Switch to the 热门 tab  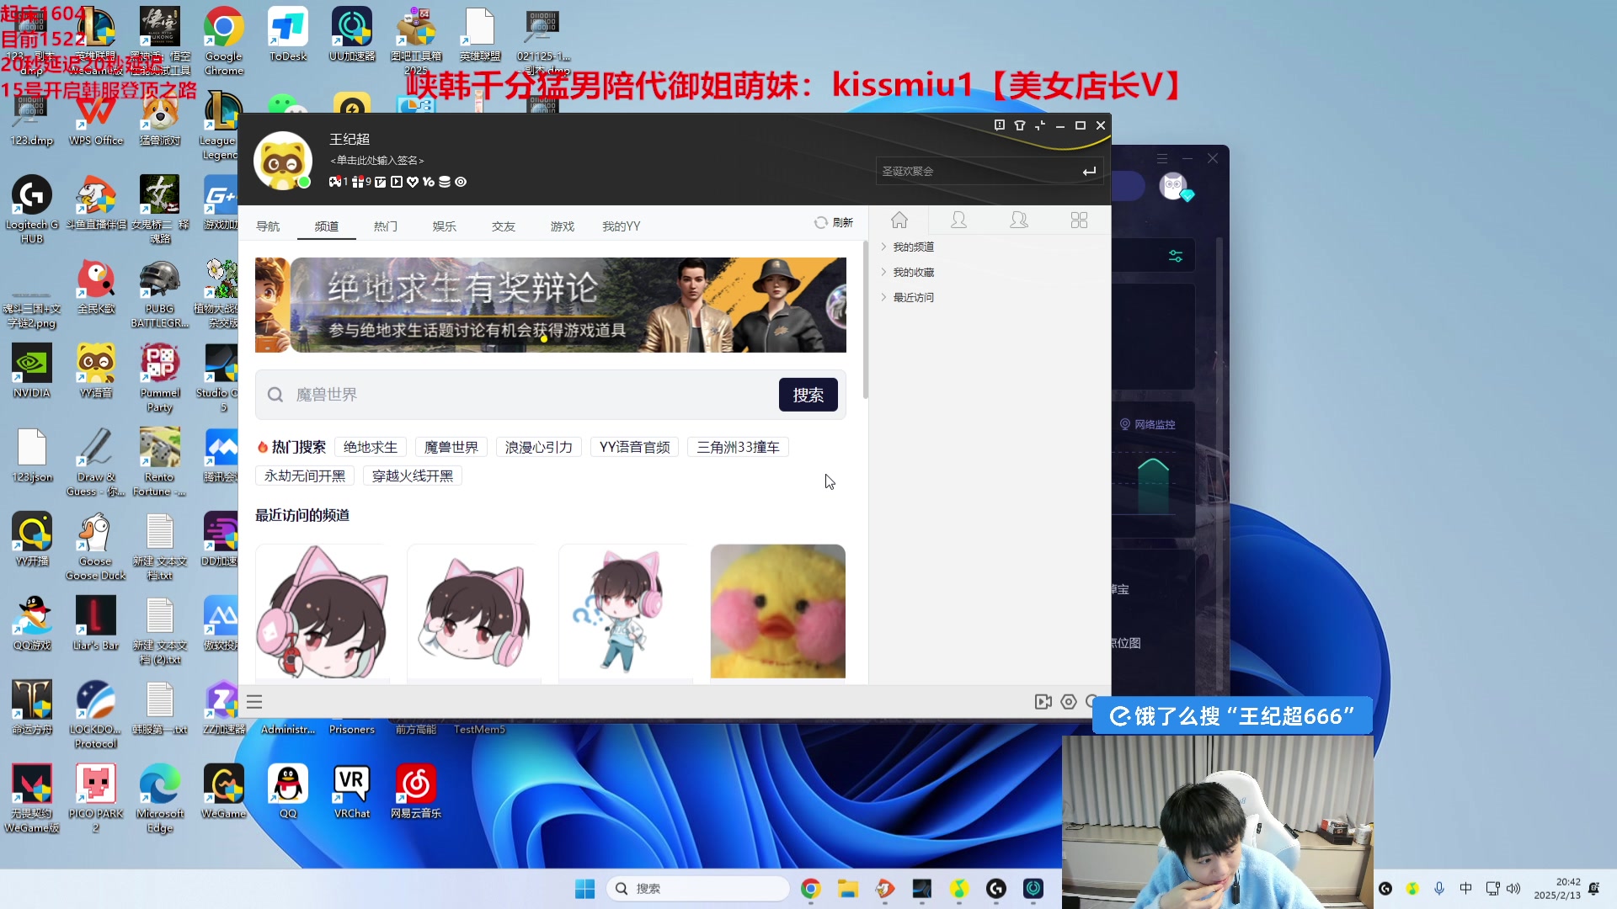(x=386, y=226)
